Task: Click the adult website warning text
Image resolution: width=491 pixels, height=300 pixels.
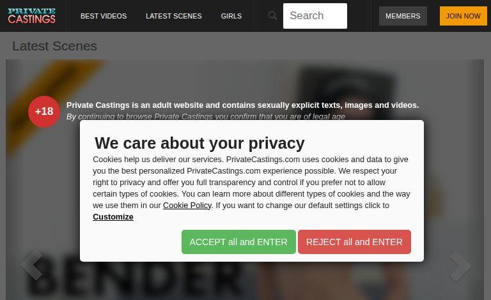Action: click(x=242, y=105)
